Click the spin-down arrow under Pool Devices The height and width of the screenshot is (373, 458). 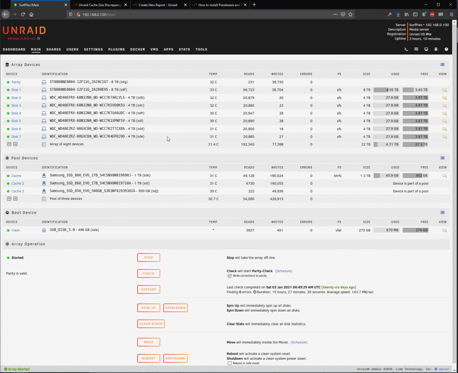[x=9, y=199]
